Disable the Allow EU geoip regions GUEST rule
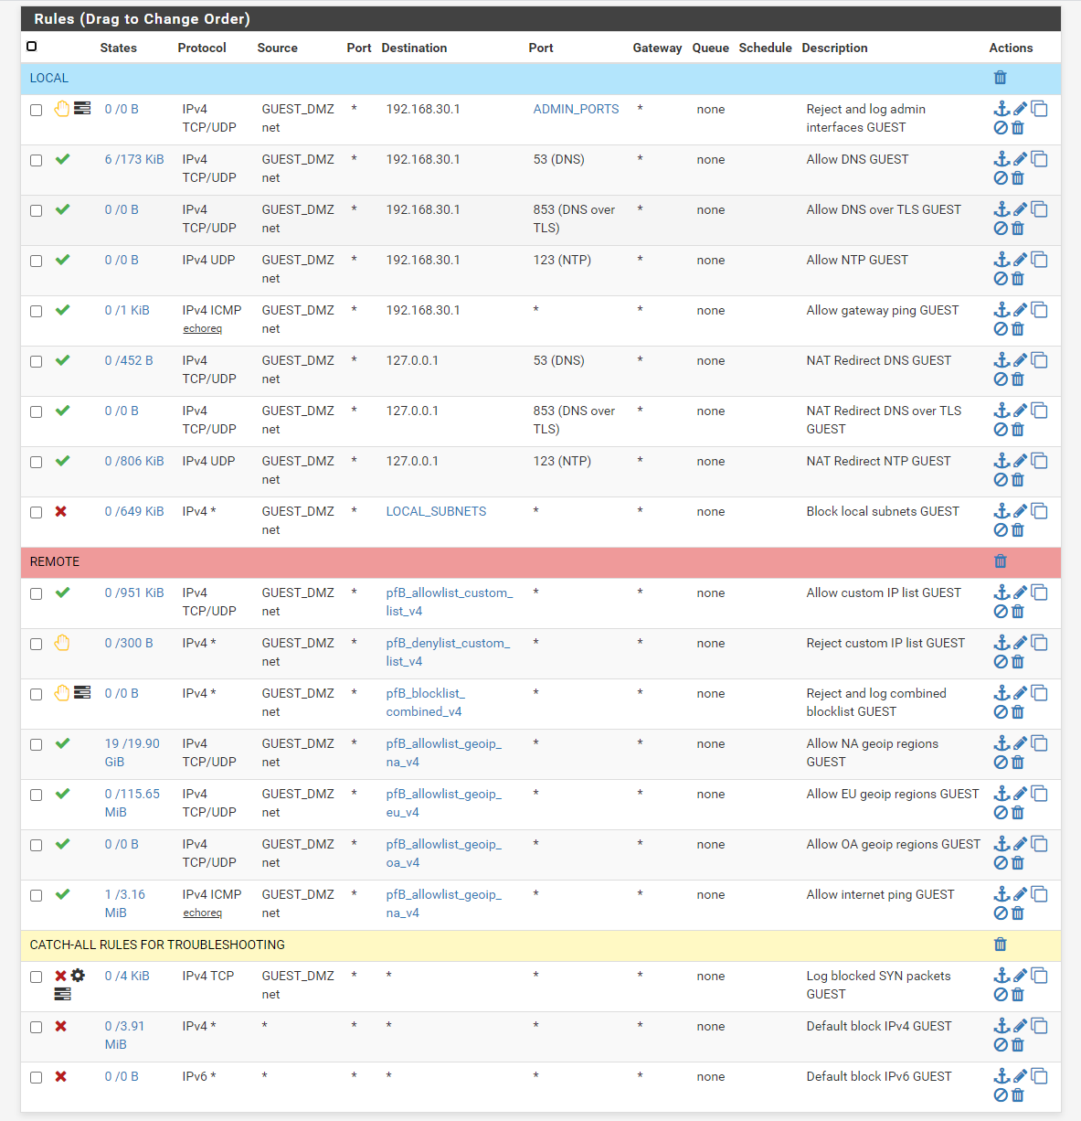This screenshot has width=1081, height=1121. pyautogui.click(x=1001, y=813)
